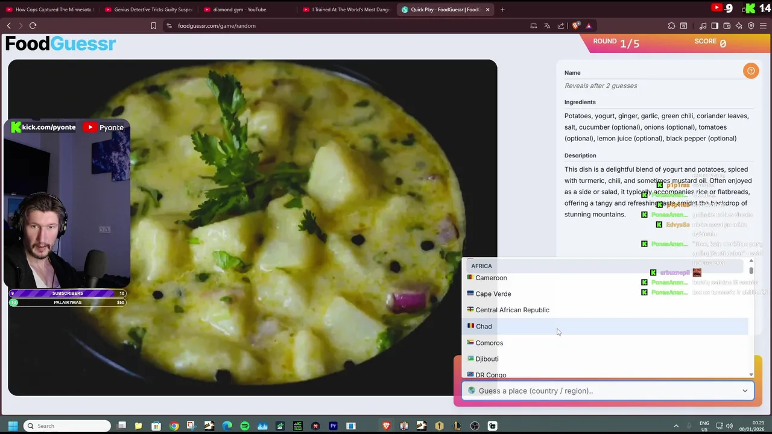Click the Windows taskbar Search box
Image resolution: width=772 pixels, height=434 pixels.
67,426
